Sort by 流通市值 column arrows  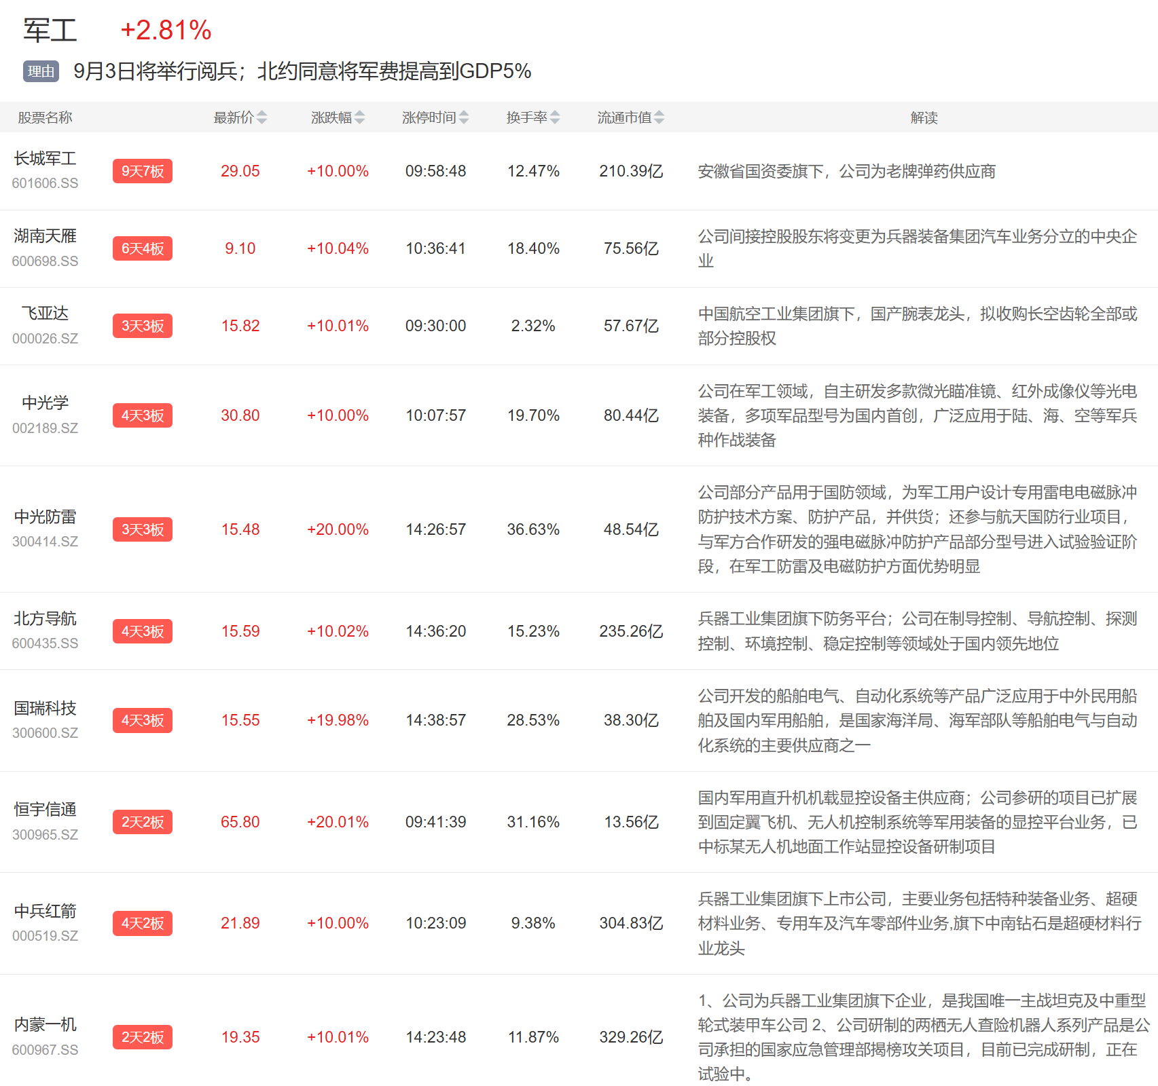pyautogui.click(x=659, y=117)
